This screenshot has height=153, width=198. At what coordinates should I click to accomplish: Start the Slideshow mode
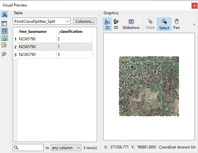pos(131,24)
